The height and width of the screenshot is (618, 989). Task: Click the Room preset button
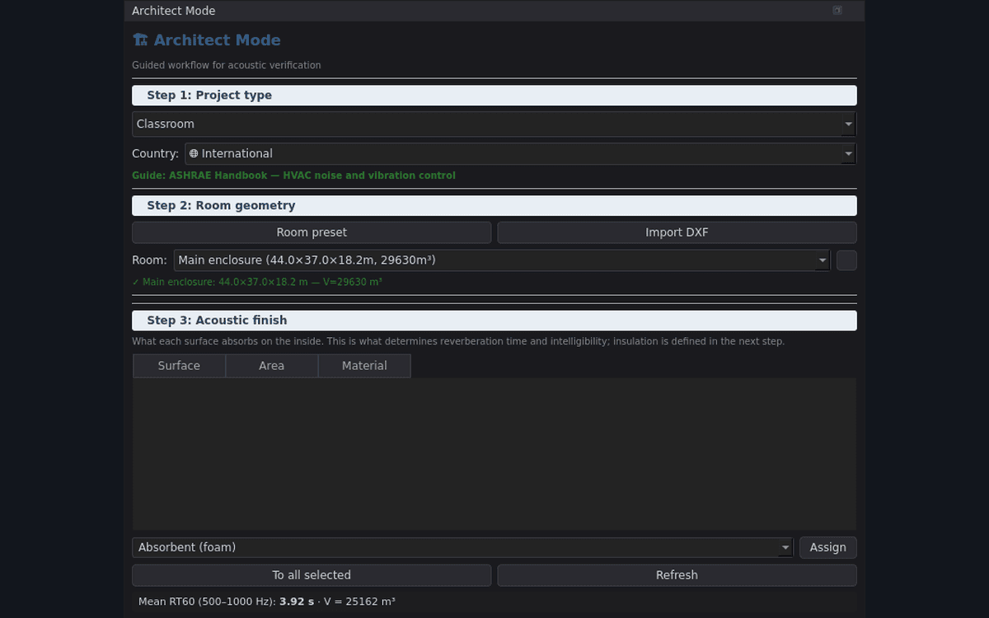click(312, 232)
